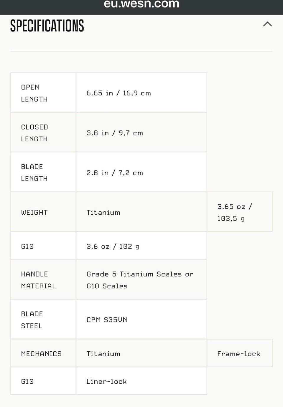Click the HANDLE MATERIAL label cell
Image resolution: width=283 pixels, height=407 pixels.
43,279
